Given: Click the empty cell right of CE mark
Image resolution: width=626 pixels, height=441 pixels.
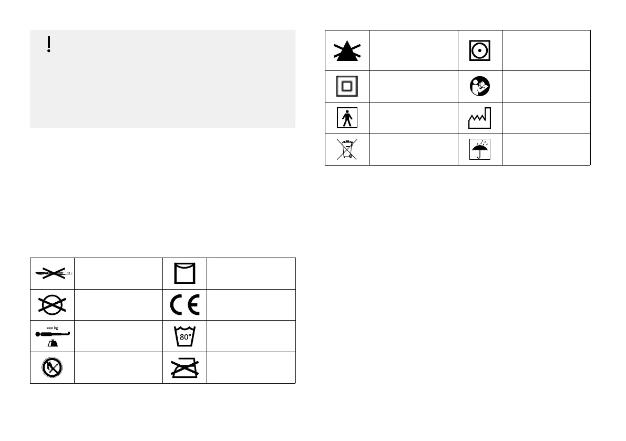Looking at the screenshot, I should (251, 305).
